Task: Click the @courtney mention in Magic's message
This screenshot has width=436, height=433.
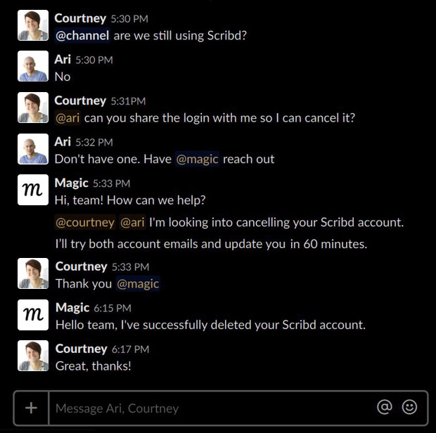Action: click(85, 222)
